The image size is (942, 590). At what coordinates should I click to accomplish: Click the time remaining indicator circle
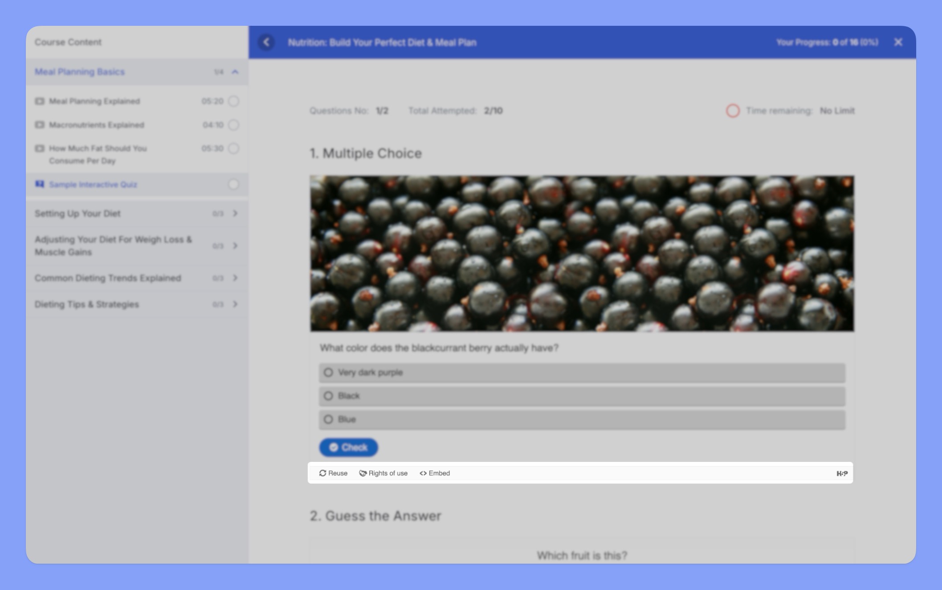tap(733, 110)
